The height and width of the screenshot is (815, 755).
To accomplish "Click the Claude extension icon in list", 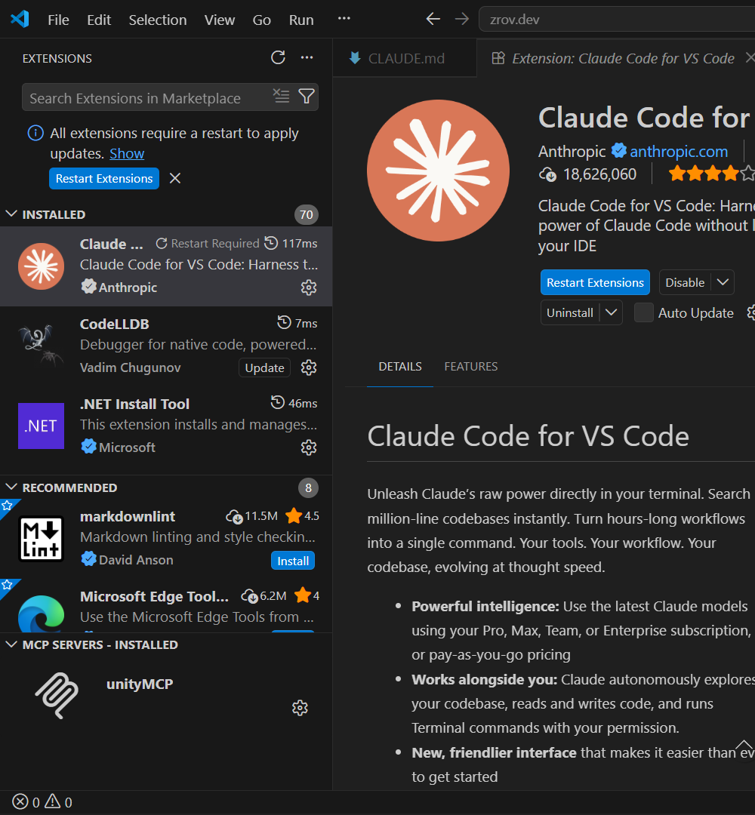I will click(41, 266).
